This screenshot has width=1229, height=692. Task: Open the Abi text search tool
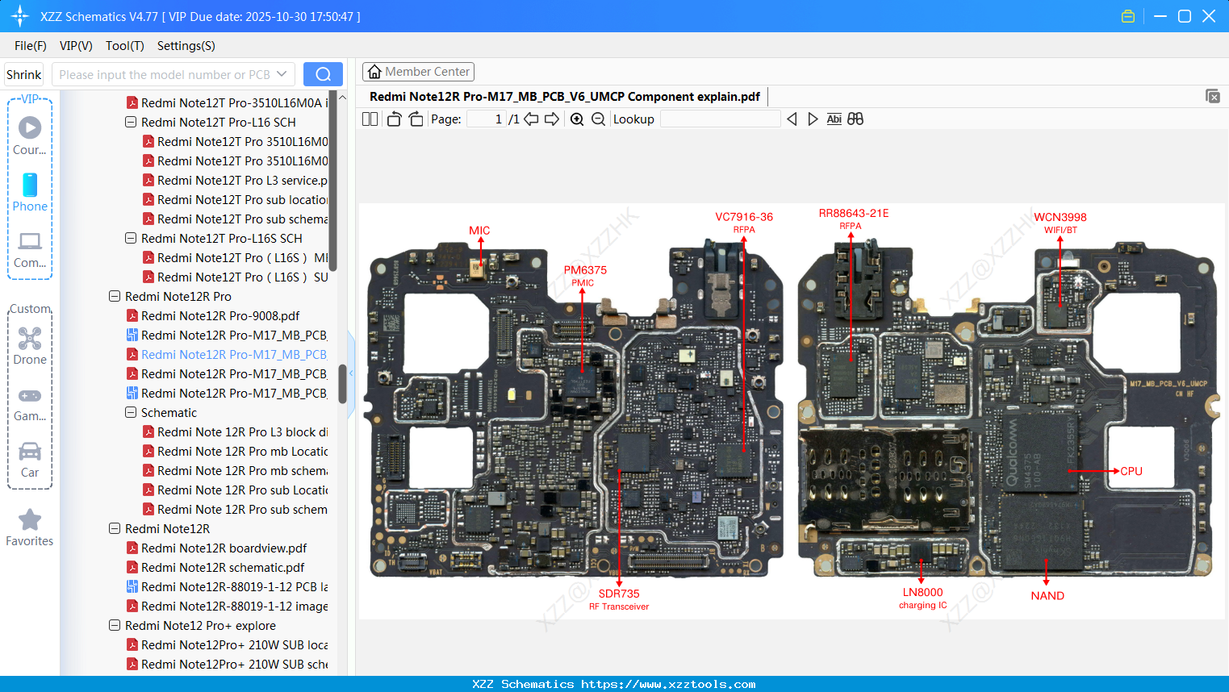(834, 119)
